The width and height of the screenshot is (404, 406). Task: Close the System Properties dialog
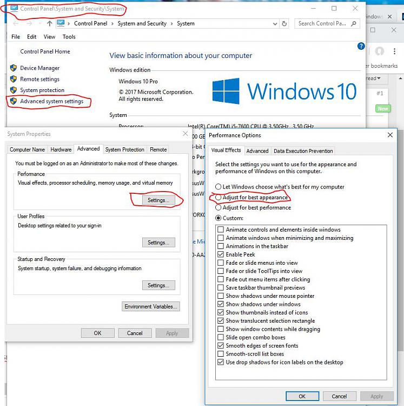click(185, 134)
